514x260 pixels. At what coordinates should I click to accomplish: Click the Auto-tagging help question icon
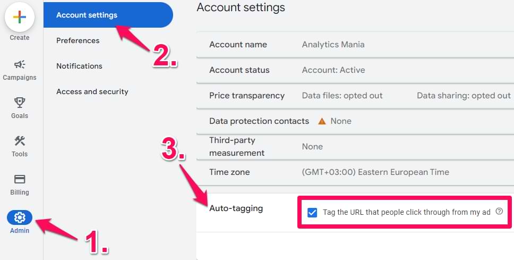(x=499, y=212)
